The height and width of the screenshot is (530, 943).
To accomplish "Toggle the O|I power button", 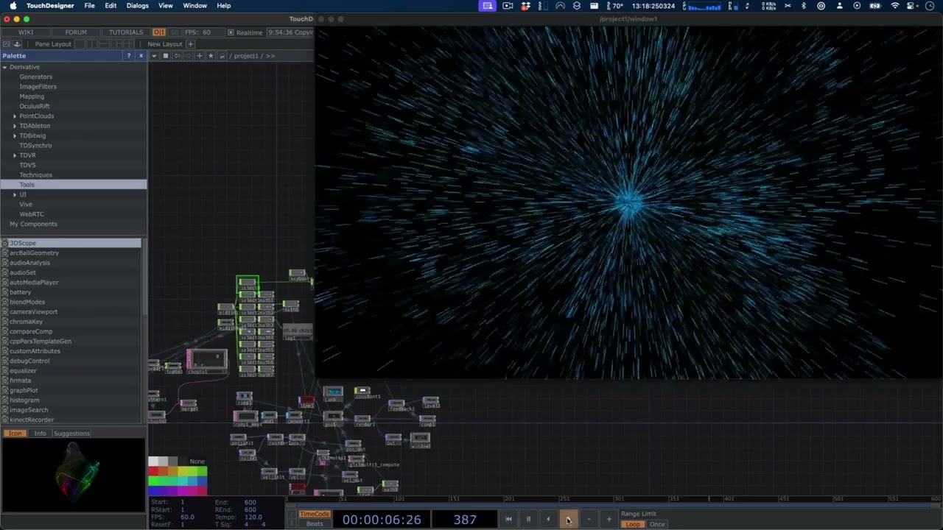I will tap(159, 32).
